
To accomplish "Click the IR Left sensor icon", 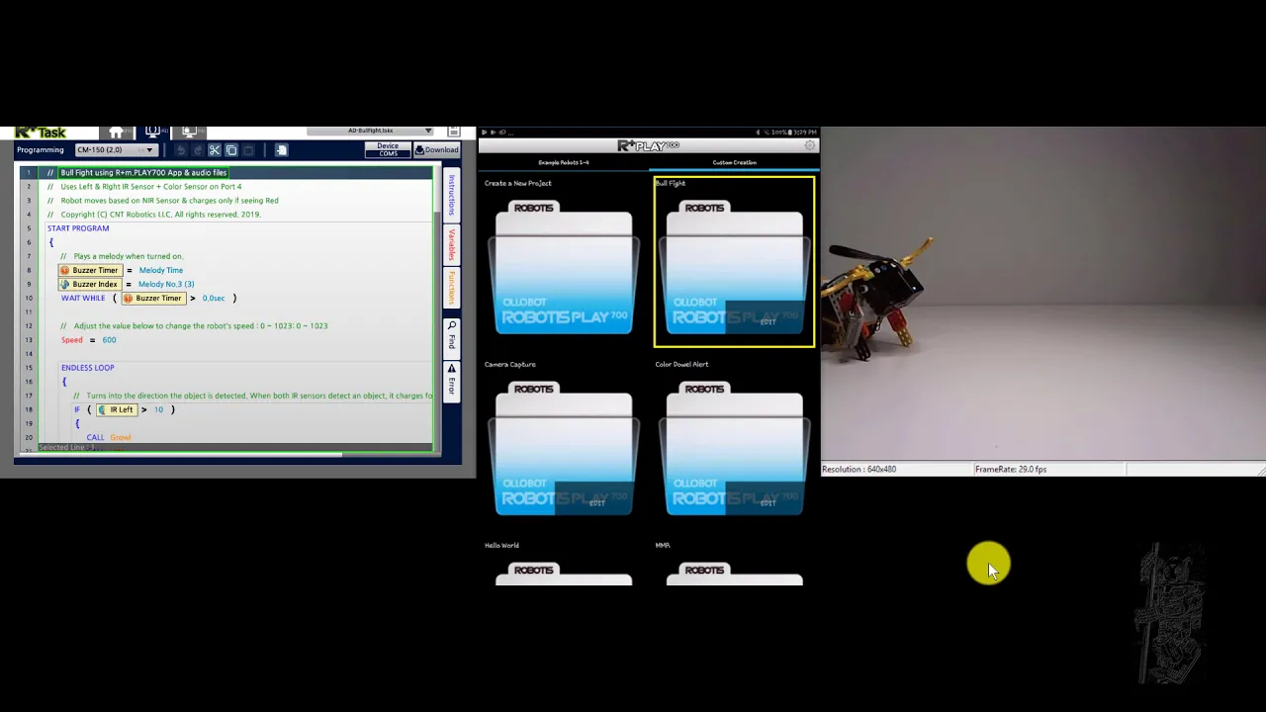I will pyautogui.click(x=102, y=409).
